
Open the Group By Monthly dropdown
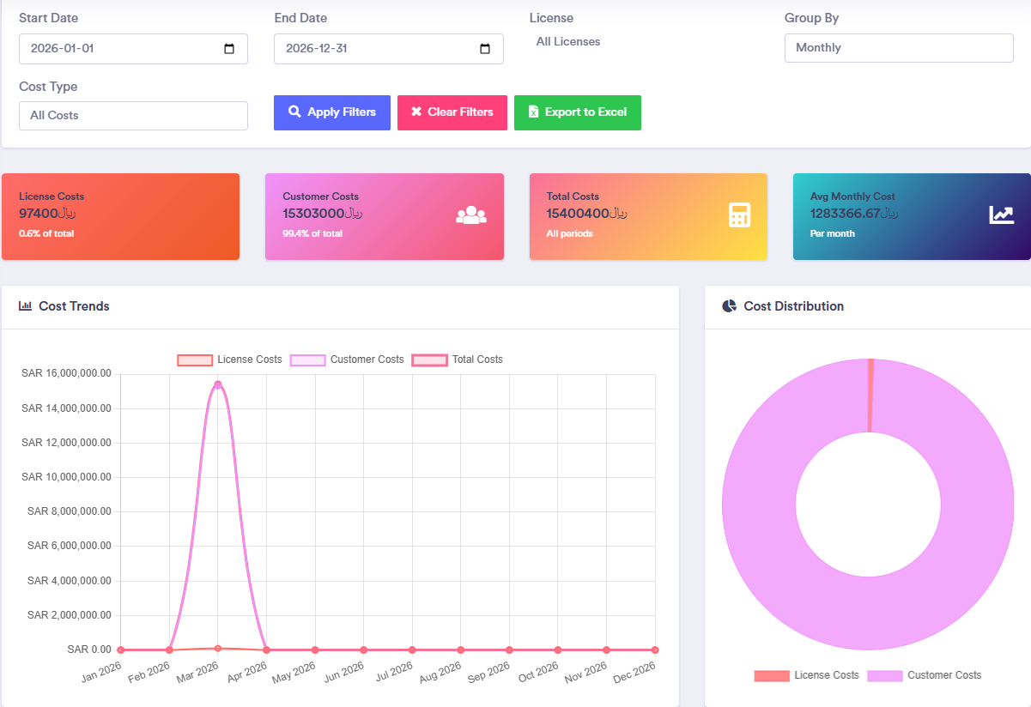[899, 48]
